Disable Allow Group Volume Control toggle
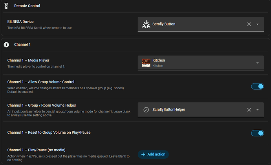Screen dimensions: 271x165 tap(257, 86)
